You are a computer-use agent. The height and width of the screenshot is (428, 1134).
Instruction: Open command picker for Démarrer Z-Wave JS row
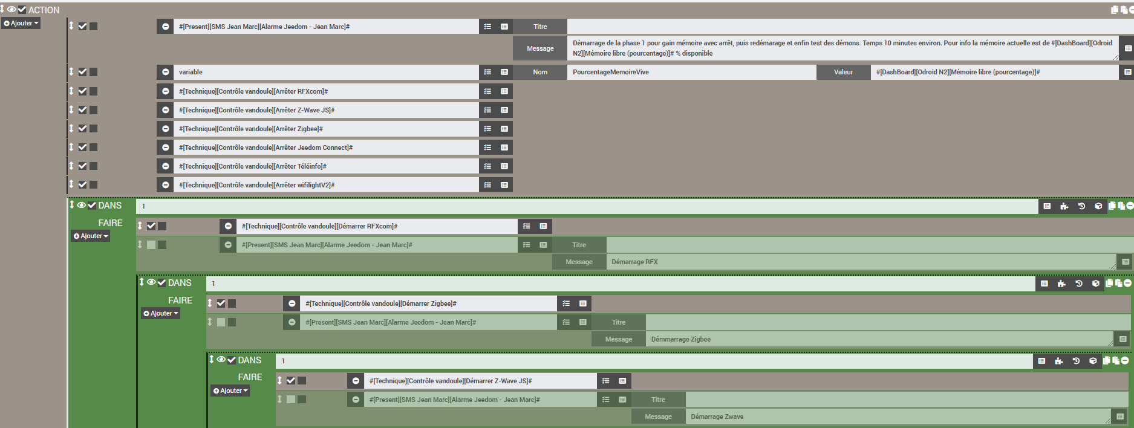point(622,381)
